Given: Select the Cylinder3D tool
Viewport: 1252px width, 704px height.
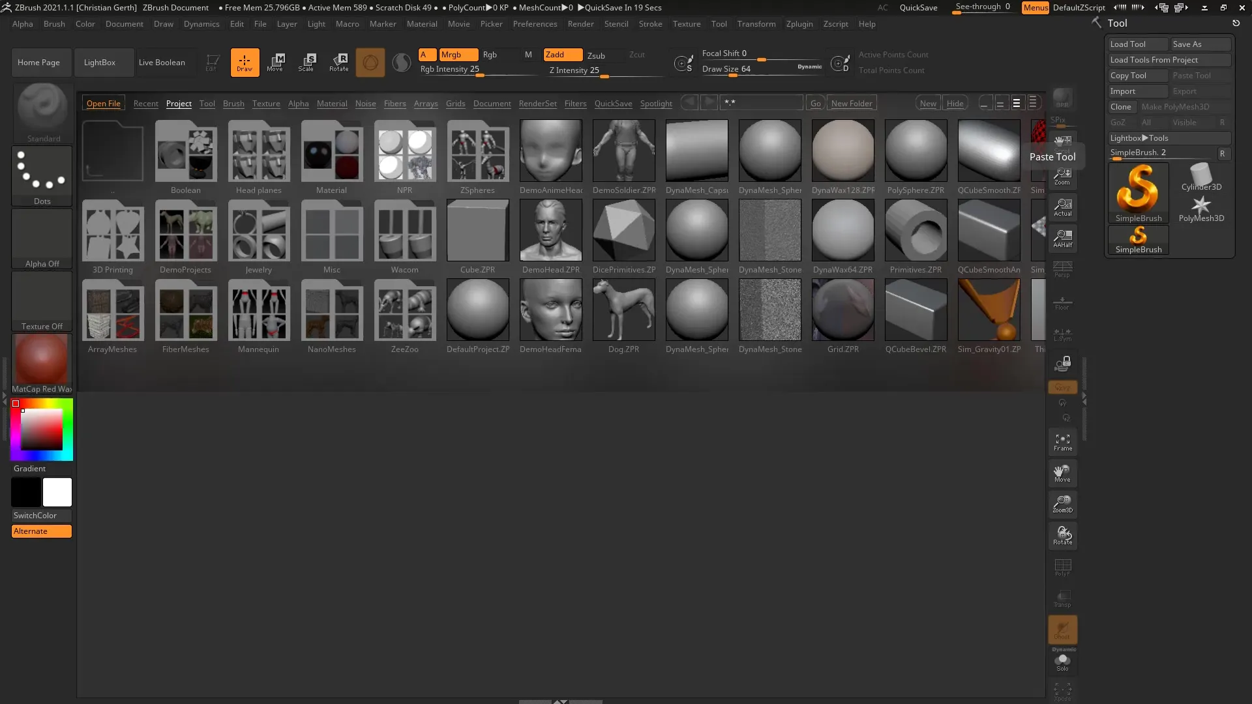Looking at the screenshot, I should pos(1201,177).
